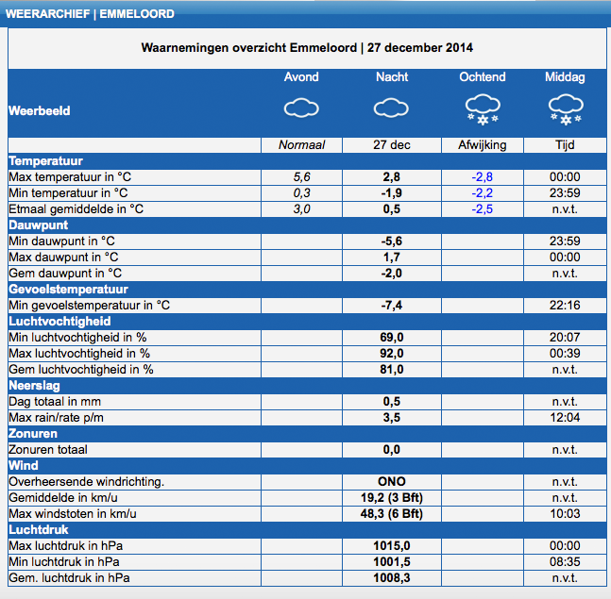The width and height of the screenshot is (611, 599).
Task: Click the Nacht cloudy weather icon
Action: pyautogui.click(x=391, y=108)
